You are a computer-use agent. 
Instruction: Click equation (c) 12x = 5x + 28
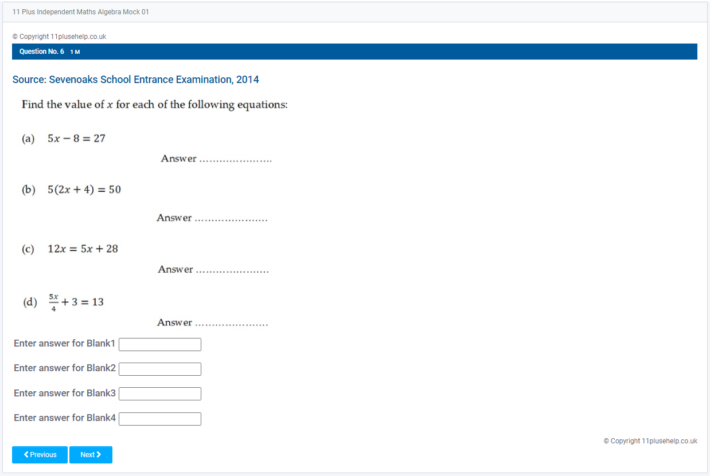click(83, 249)
